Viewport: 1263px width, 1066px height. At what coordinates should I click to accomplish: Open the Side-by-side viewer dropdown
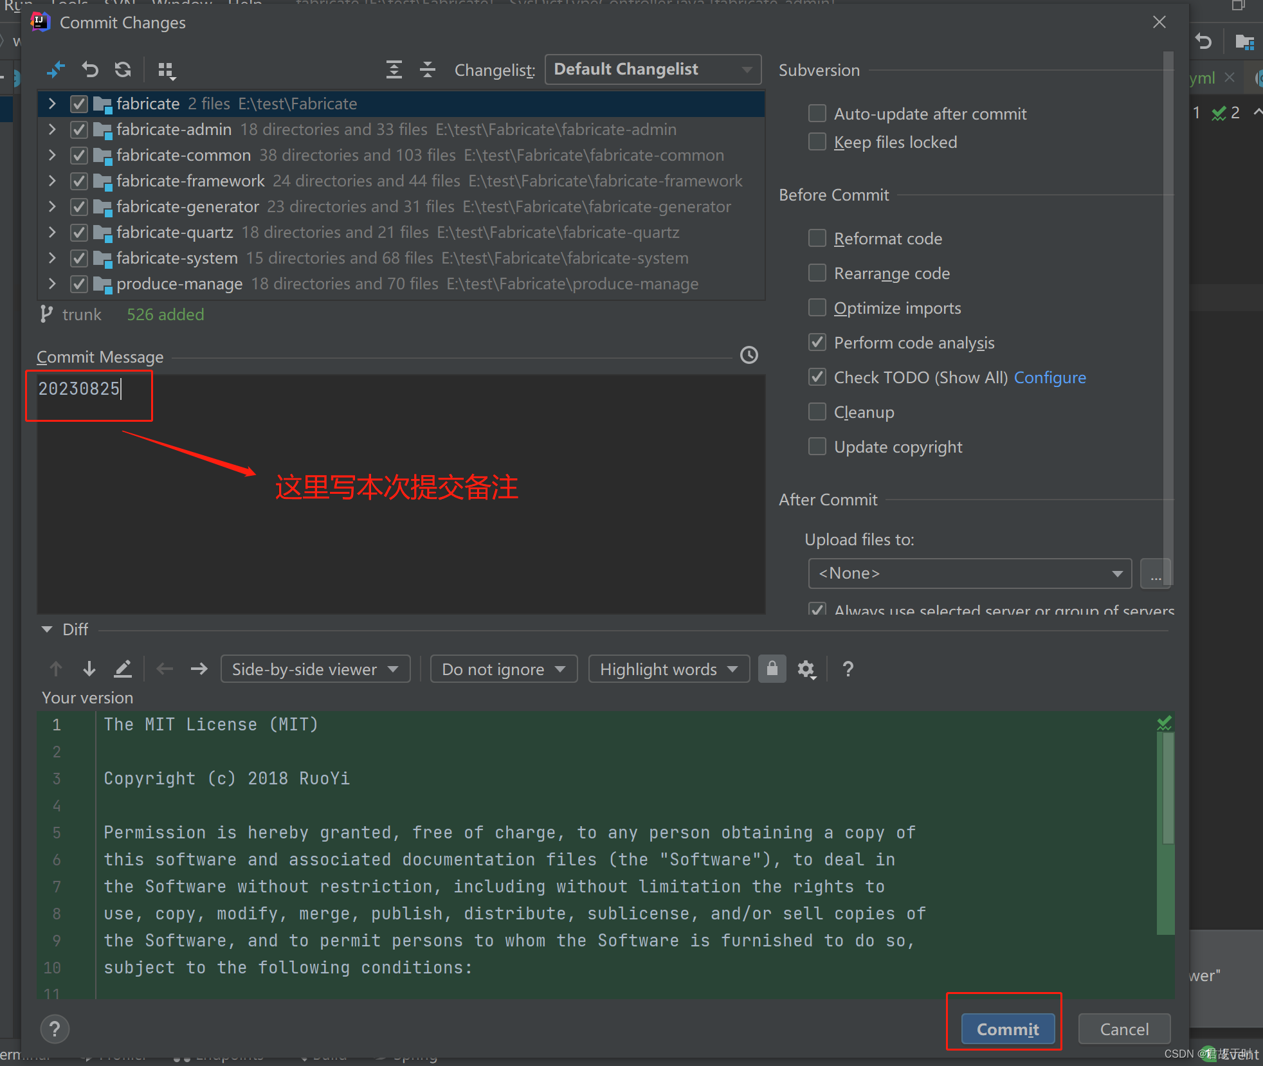pyautogui.click(x=315, y=669)
